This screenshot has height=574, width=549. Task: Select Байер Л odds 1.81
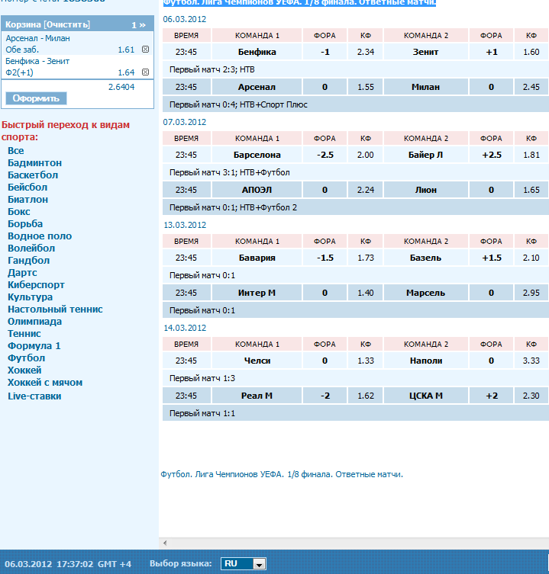pyautogui.click(x=531, y=155)
